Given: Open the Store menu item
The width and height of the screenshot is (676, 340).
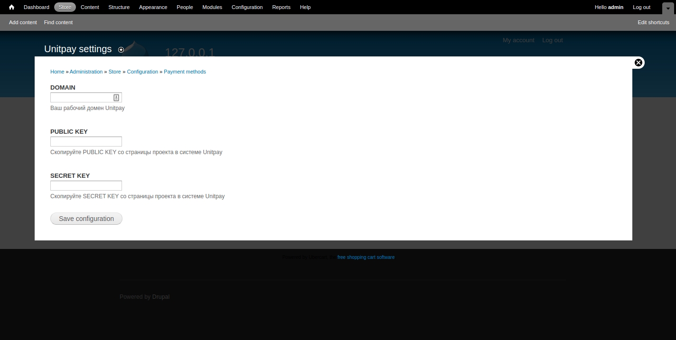Looking at the screenshot, I should click(x=65, y=7).
